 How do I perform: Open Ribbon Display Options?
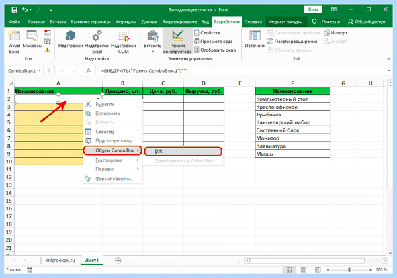(x=334, y=9)
